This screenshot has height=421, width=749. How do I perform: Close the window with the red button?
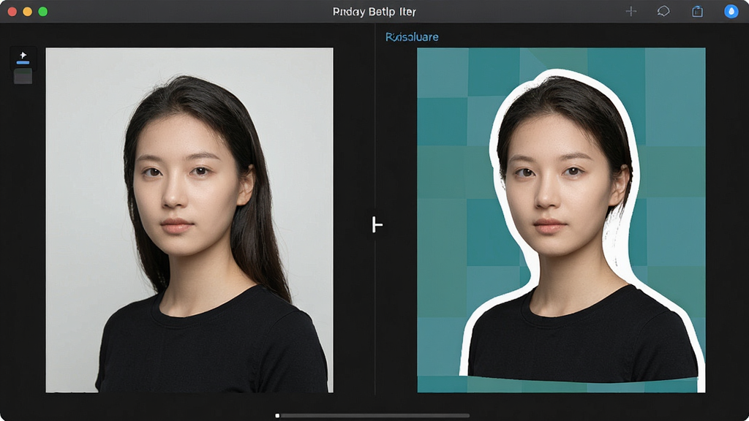tap(12, 12)
